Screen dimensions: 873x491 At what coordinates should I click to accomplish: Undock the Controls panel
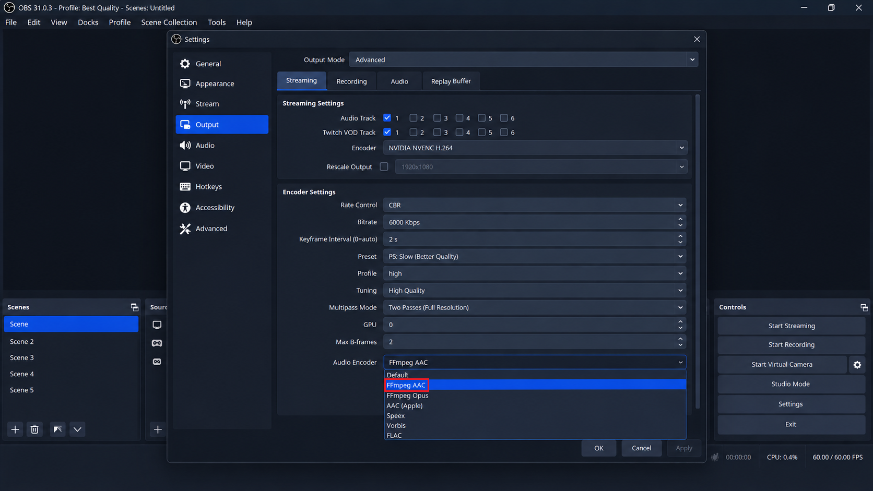point(864,307)
